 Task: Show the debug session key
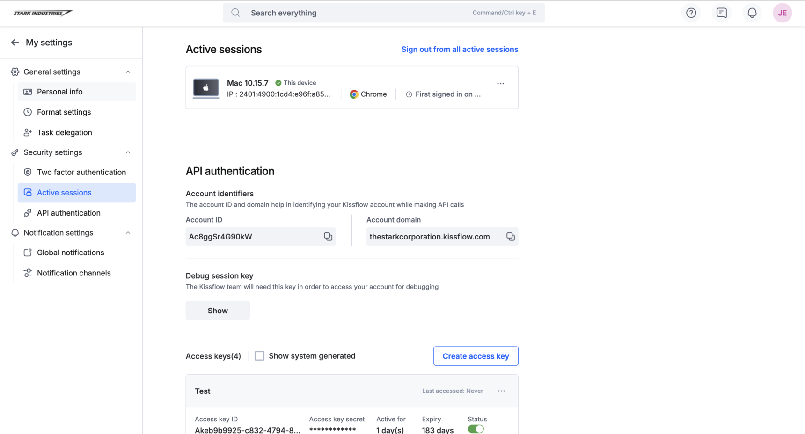coord(218,311)
